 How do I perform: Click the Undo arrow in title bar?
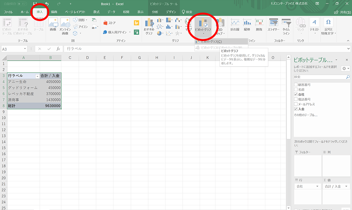pos(47,4)
